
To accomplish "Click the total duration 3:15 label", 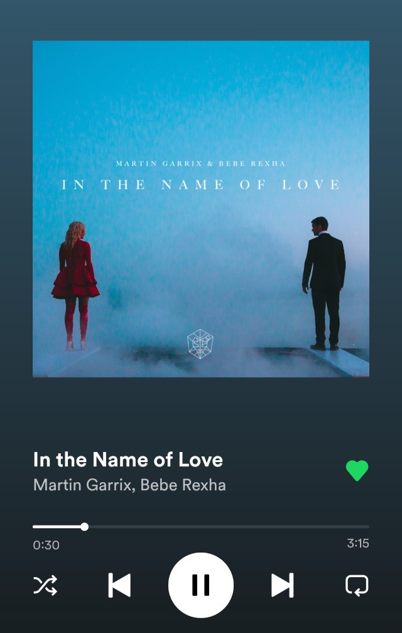I will 358,543.
